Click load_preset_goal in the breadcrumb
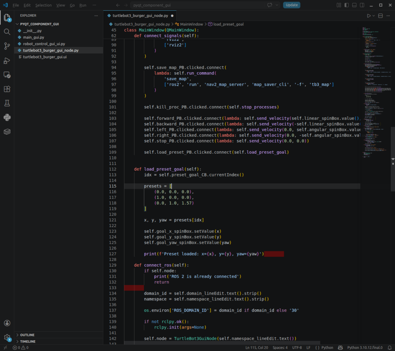The image size is (395, 351). 228,24
